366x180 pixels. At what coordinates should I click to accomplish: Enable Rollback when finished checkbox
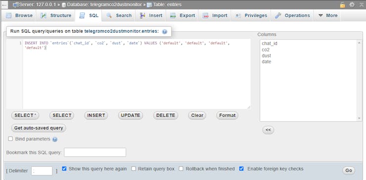point(181,169)
